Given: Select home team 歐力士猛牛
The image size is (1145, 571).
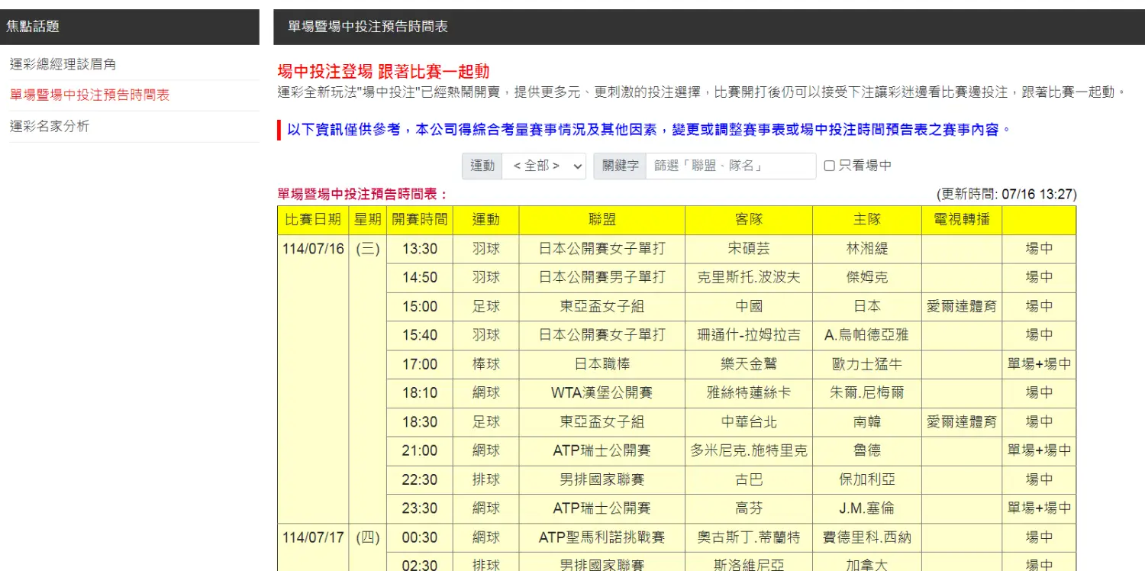Looking at the screenshot, I should [867, 364].
